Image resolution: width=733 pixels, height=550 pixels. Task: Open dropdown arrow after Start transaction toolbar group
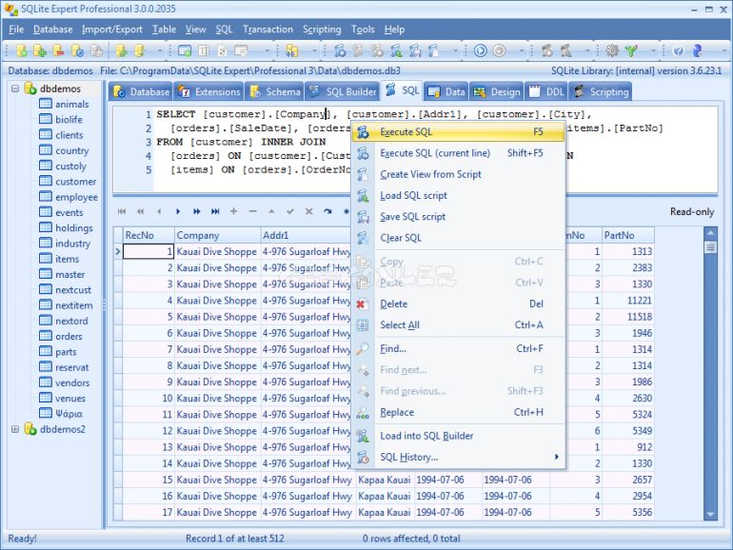pos(521,50)
